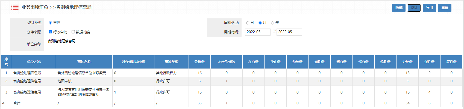The image size is (464, 109).
Task: Select the 合计 total row
Action: click(x=17, y=103)
